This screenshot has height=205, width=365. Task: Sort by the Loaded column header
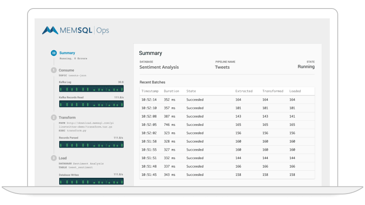point(295,91)
